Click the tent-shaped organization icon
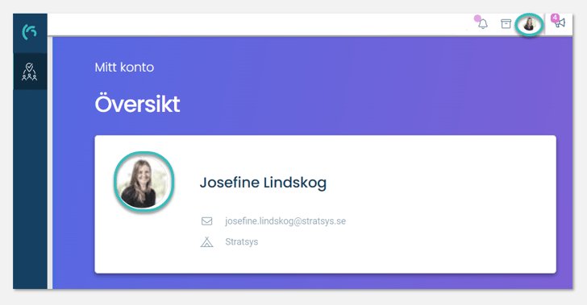This screenshot has height=305, width=587. (x=206, y=242)
